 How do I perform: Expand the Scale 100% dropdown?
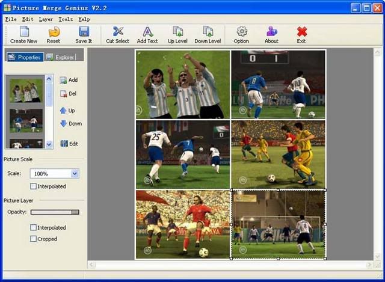(x=75, y=174)
